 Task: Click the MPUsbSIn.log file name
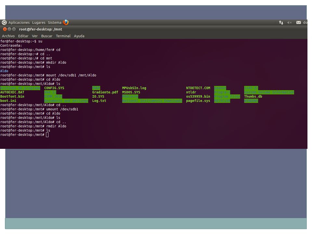pyautogui.click(x=134, y=88)
